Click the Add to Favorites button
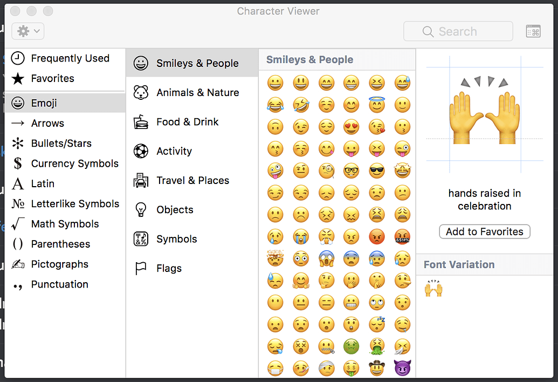Viewport: 558px width, 382px height. click(x=484, y=232)
